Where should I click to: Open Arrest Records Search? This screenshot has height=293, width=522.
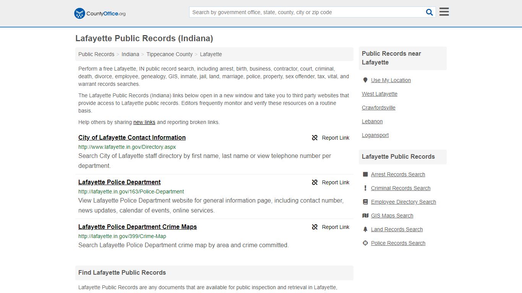point(398,174)
